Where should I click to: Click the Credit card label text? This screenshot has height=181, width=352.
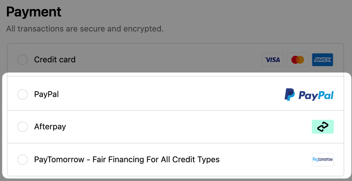point(55,60)
